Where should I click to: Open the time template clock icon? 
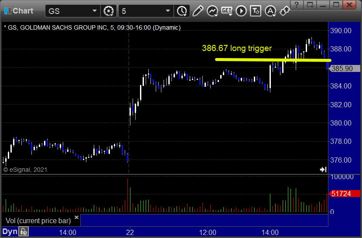[182, 11]
